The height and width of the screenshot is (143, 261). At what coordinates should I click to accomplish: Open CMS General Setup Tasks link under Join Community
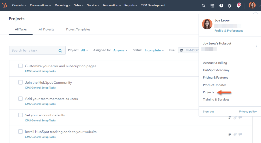[x=40, y=88]
